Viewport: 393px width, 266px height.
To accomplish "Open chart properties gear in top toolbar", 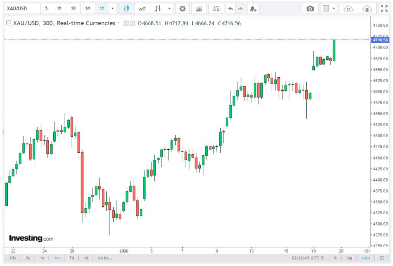I will pyautogui.click(x=182, y=8).
